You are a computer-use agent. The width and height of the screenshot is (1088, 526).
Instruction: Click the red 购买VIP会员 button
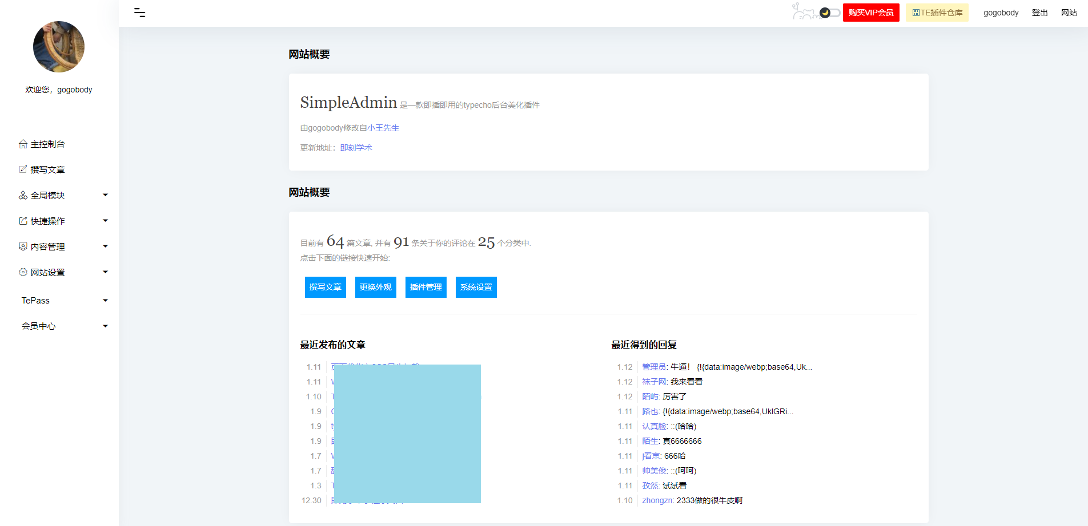[x=870, y=13]
